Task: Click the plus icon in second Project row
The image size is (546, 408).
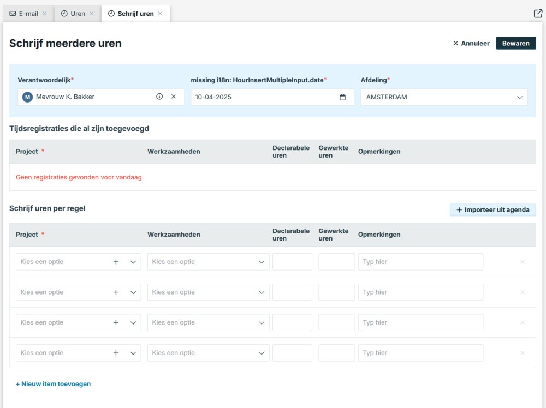Action: [116, 292]
